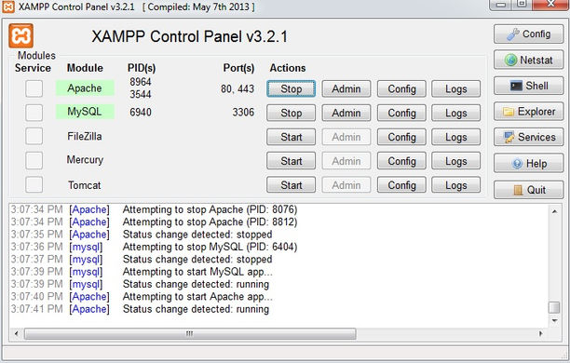Image resolution: width=570 pixels, height=363 pixels.
Task: Click the Port(s) column header
Action: 238,68
